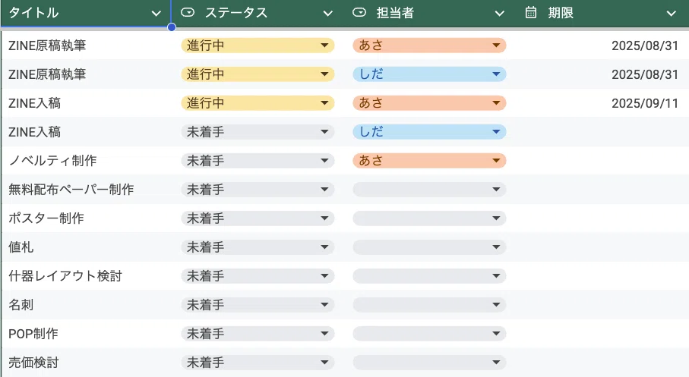Screen dimensions: 689x377
Task: Open status dropdown for ノベルティ制作
Action: 258,161
